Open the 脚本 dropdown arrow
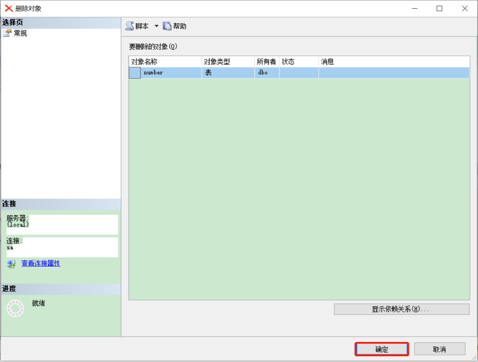Image resolution: width=478 pixels, height=362 pixels. pos(156,26)
